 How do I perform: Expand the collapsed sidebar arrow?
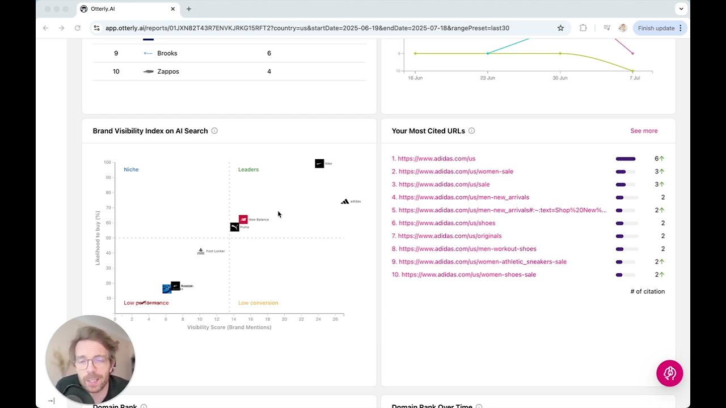(51, 401)
